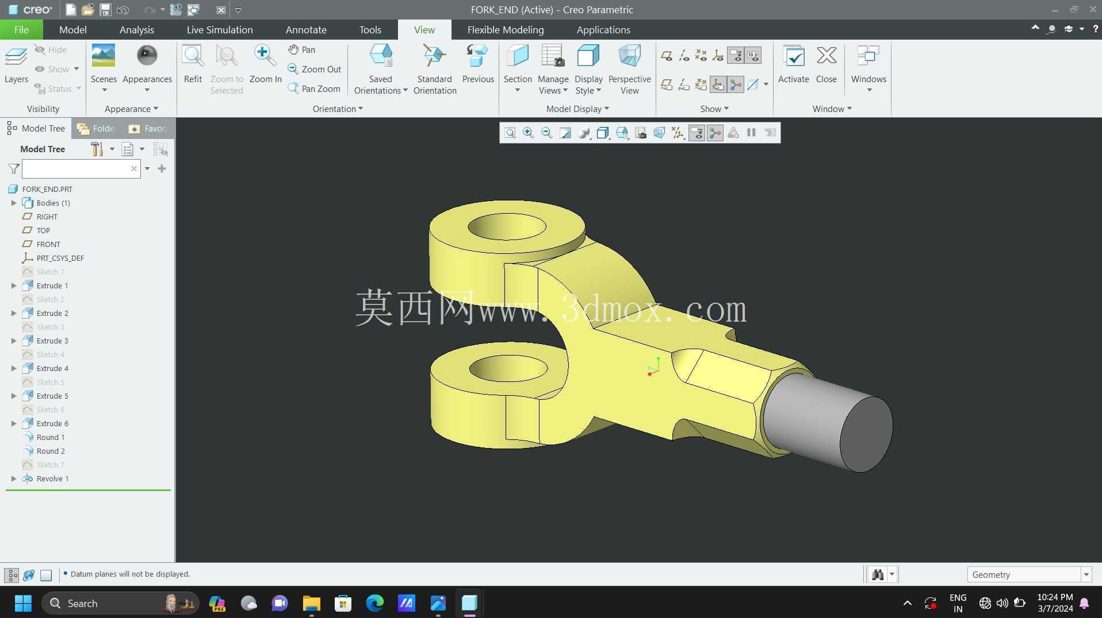1102x618 pixels.
Task: Open the File menu
Action: [x=21, y=30]
